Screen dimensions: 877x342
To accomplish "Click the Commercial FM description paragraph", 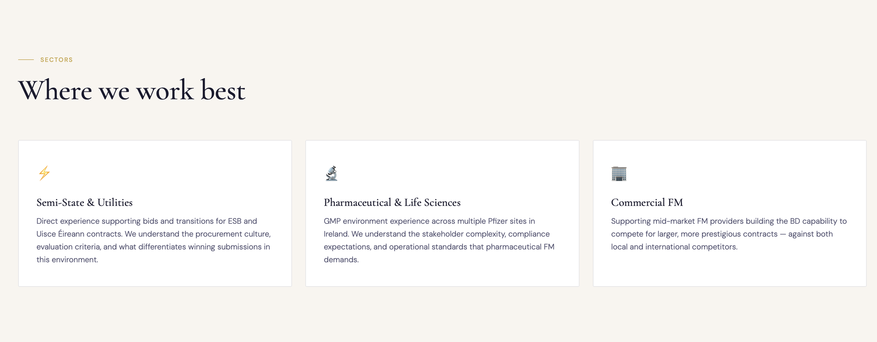I will pos(729,234).
